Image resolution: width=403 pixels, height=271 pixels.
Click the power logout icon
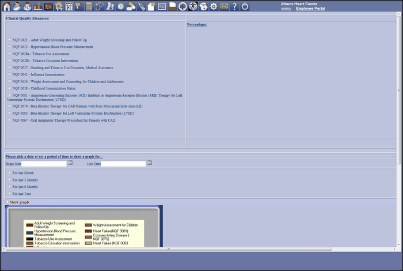pos(245,6)
